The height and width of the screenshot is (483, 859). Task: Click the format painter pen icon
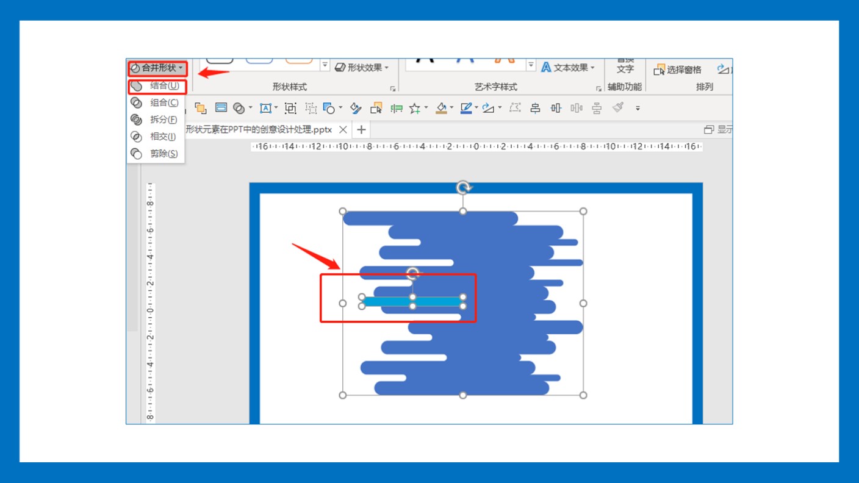[x=356, y=109]
